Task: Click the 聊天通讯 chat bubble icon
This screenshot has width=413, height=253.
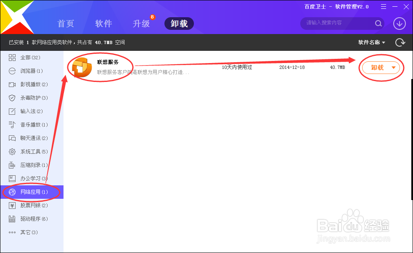Action: tap(12, 138)
